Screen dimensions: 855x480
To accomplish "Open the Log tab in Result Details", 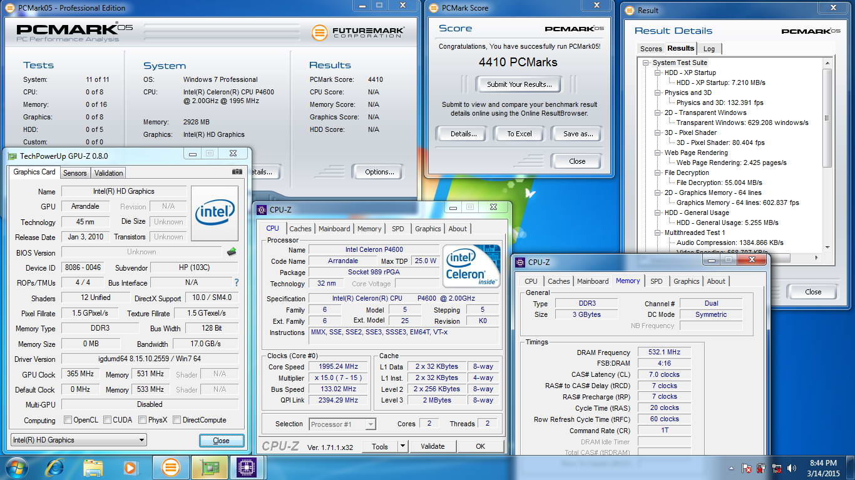I will pyautogui.click(x=709, y=49).
